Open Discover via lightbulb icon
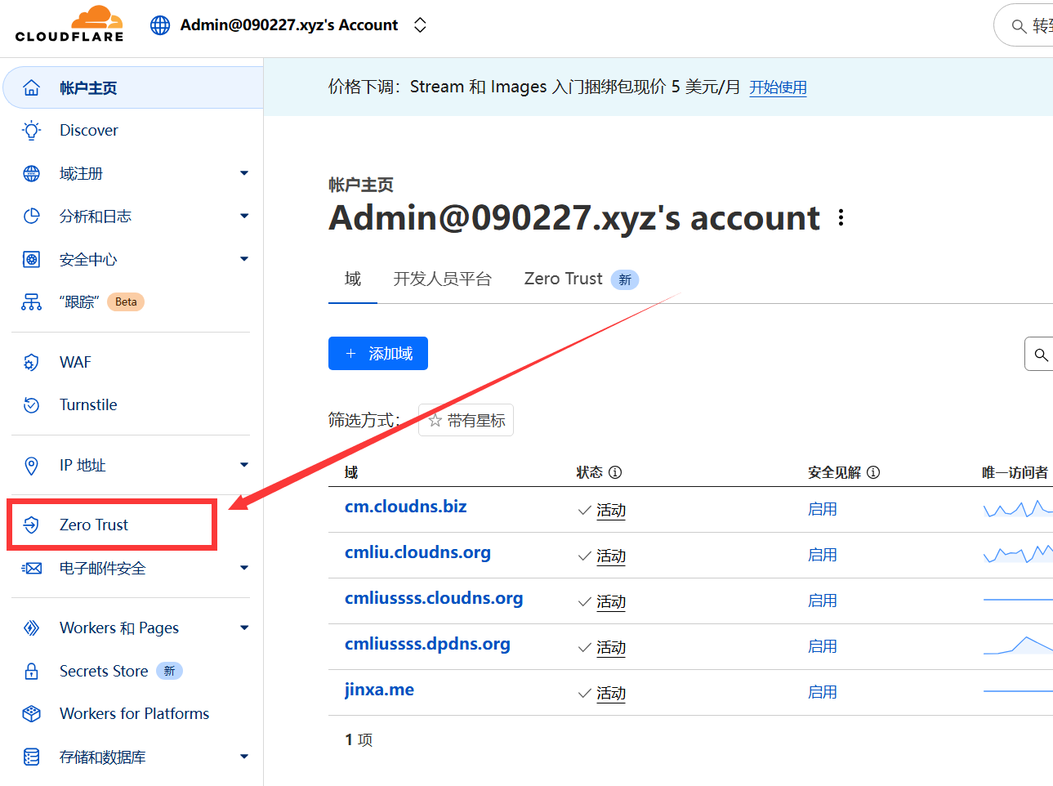 coord(31,131)
